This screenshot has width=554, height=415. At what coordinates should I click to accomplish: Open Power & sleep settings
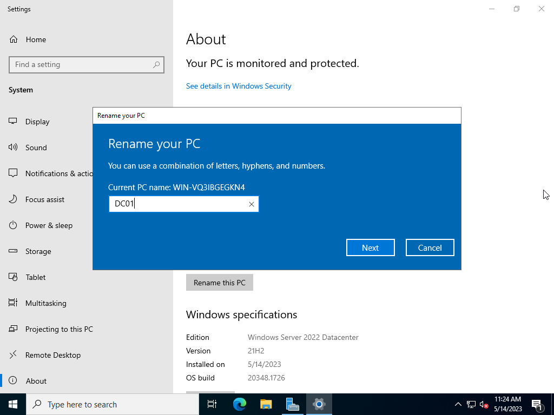(49, 225)
